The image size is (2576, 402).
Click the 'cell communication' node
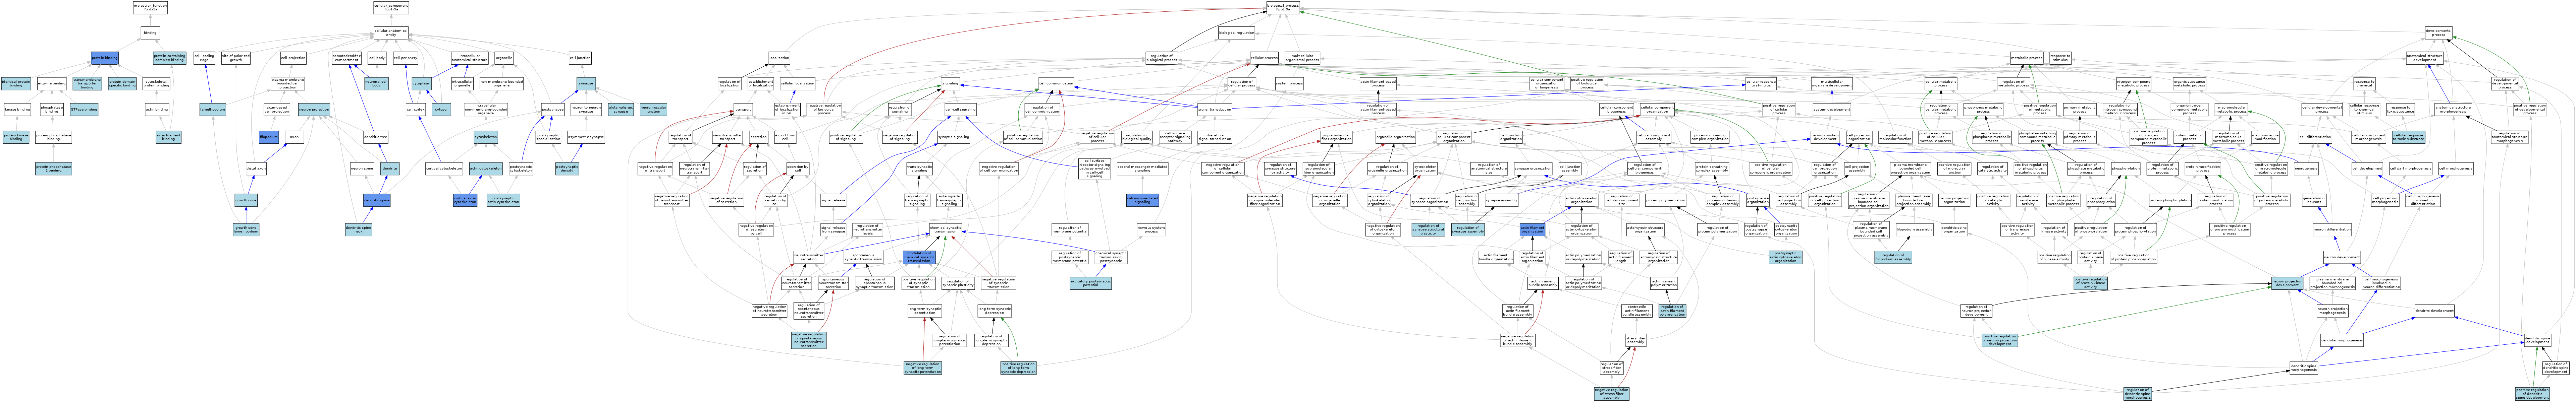1055,84
